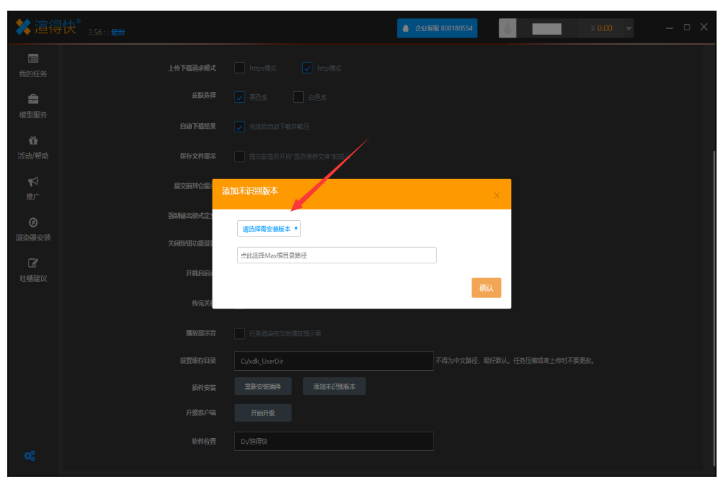Click the 最新 version link
This screenshot has height=482, width=723.
click(x=118, y=33)
